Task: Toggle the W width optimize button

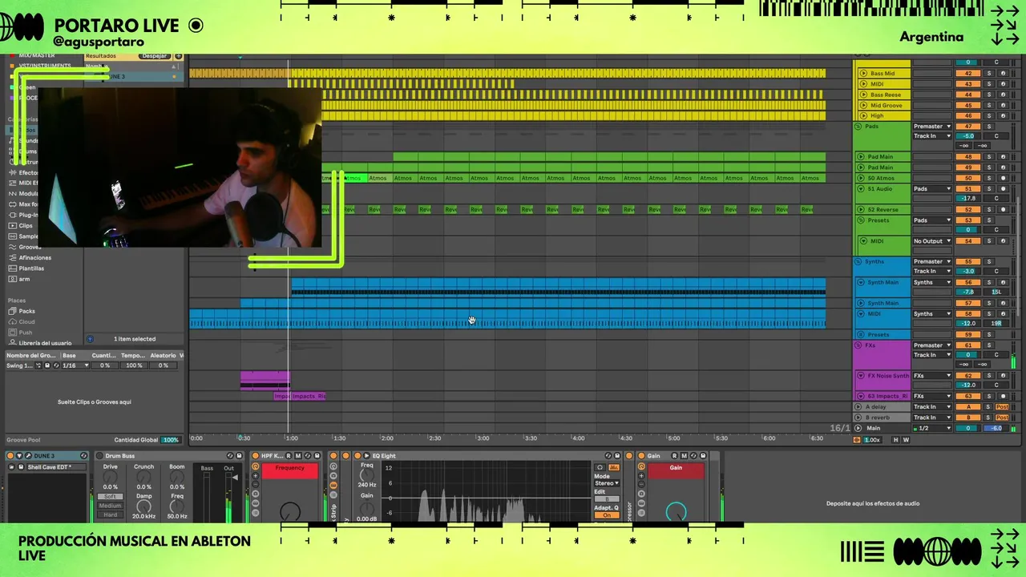Action: [x=906, y=440]
